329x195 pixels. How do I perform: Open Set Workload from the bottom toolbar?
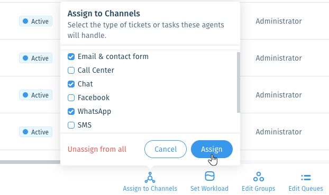tap(209, 181)
